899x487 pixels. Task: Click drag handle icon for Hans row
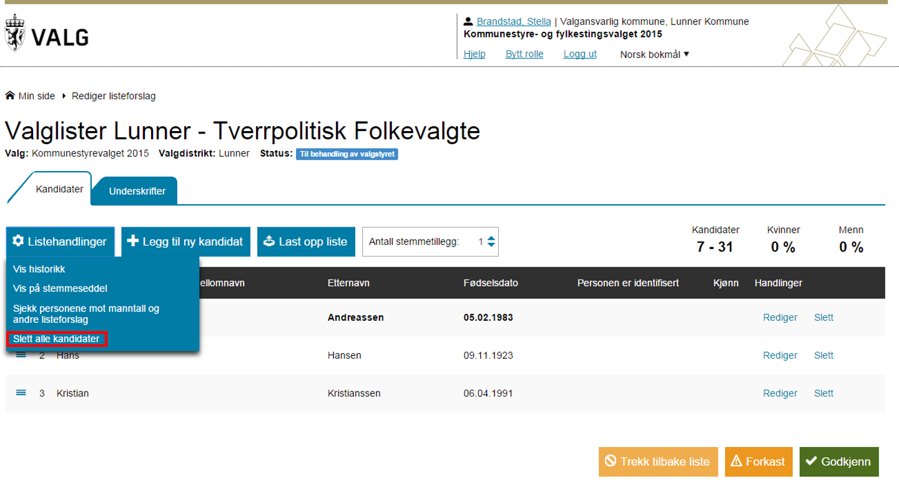click(21, 355)
